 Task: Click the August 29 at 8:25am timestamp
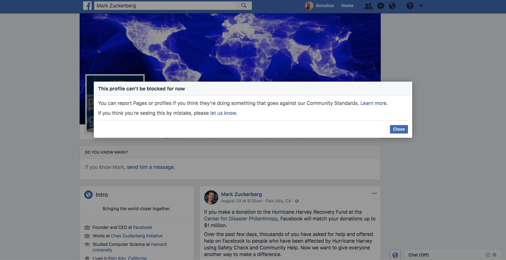[242, 201]
